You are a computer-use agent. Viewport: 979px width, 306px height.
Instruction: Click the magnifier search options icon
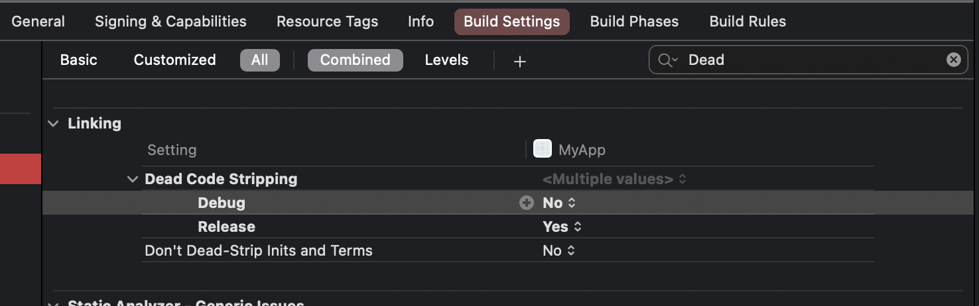click(667, 60)
